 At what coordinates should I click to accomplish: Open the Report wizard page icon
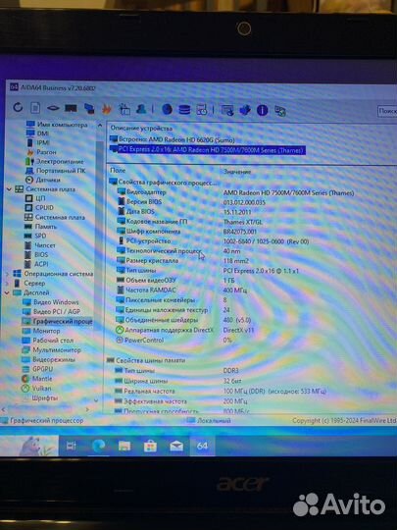click(x=35, y=108)
